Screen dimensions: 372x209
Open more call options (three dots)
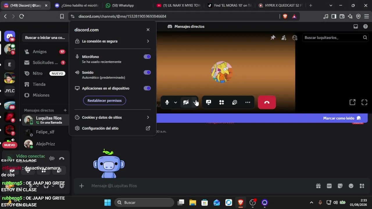[248, 102]
